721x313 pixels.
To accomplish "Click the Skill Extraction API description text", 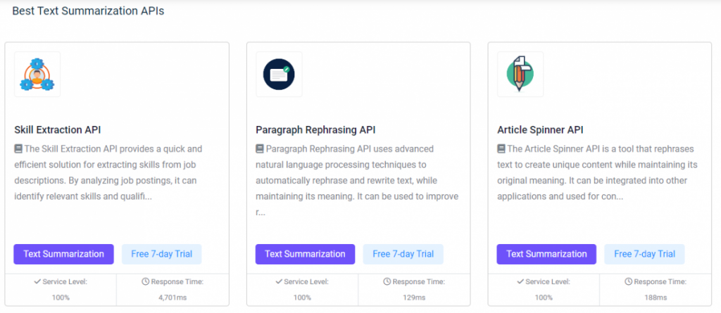I will coord(108,173).
